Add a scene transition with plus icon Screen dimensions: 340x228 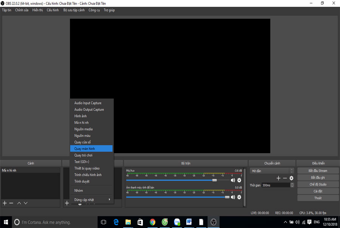coord(278,178)
